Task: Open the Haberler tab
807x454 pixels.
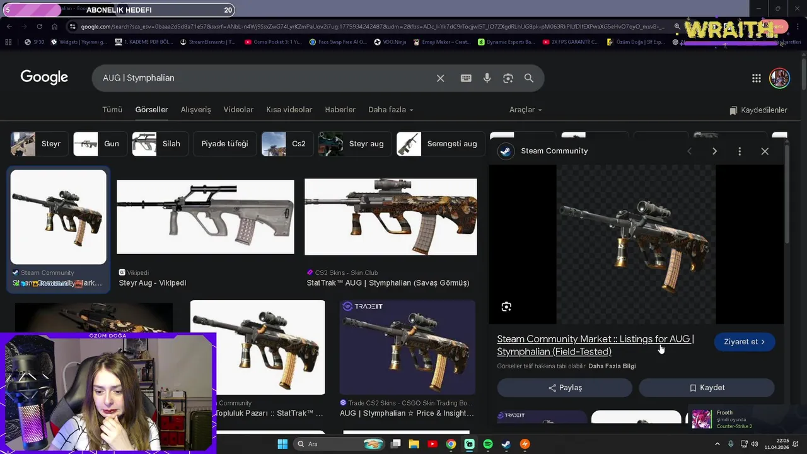Action: point(340,110)
